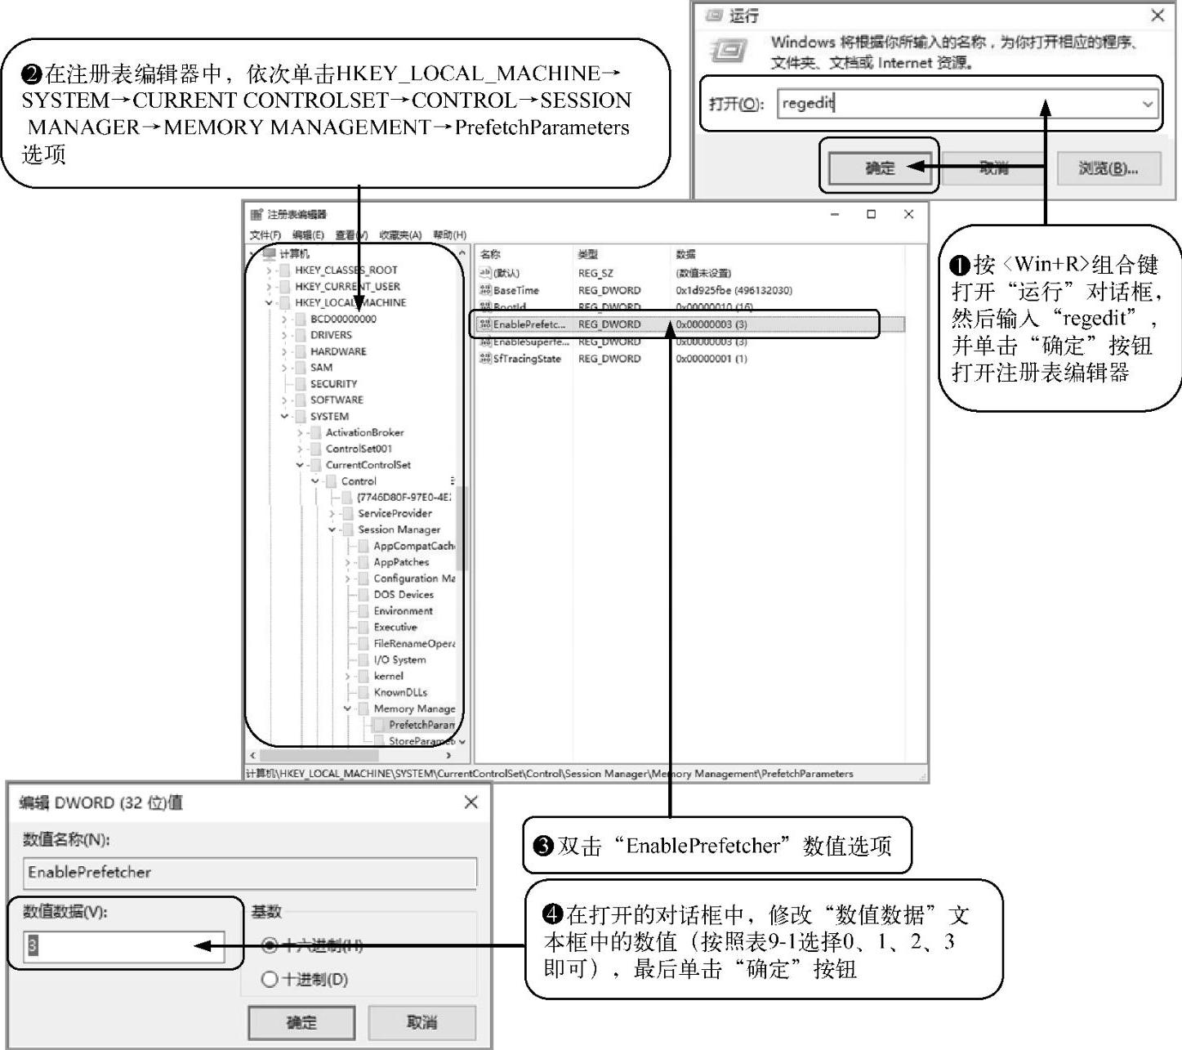1182x1050 pixels.
Task: Click the SECURITY folder icon
Action: click(300, 383)
